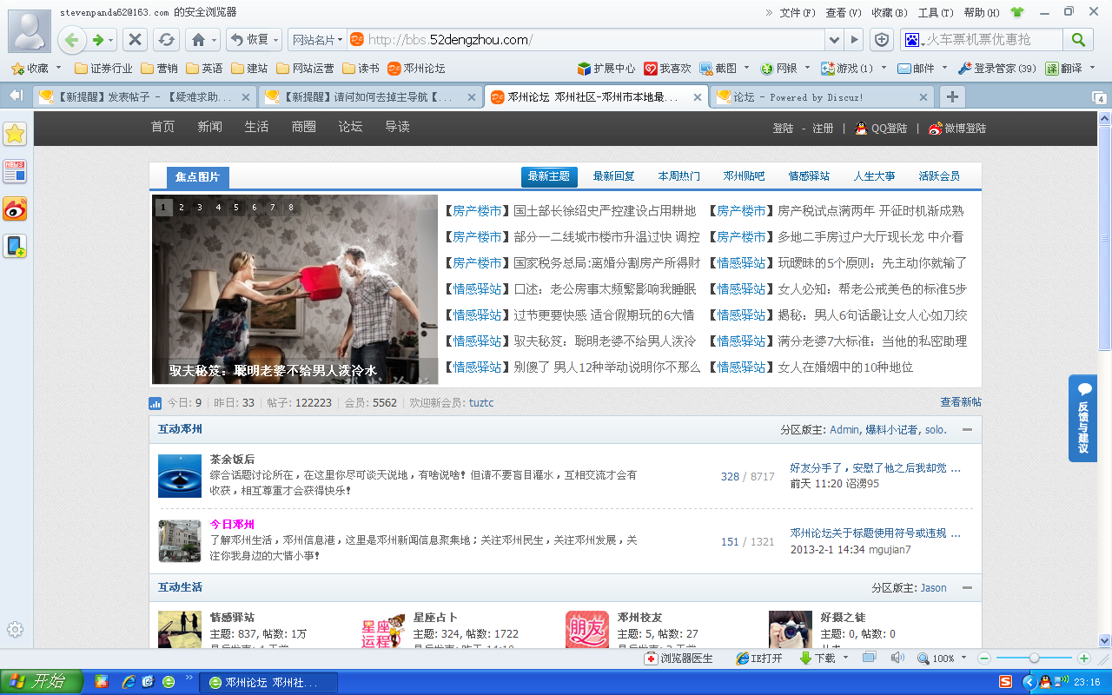The image size is (1112, 695).
Task: Go to 论坛 in site navigation
Action: 350,127
